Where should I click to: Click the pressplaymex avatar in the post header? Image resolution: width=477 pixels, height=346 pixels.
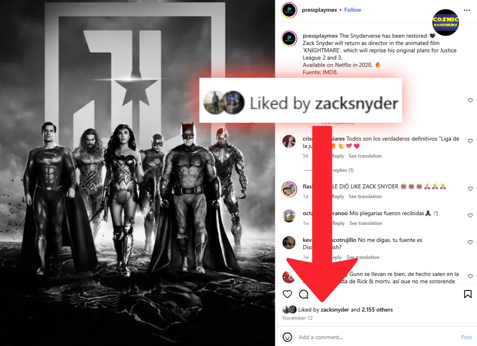(x=289, y=10)
